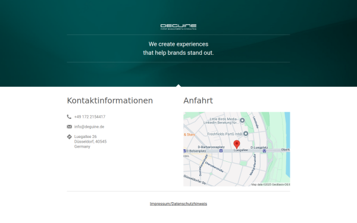Click the 'Düsseldorf, 40545' address line
Image resolution: width=357 pixels, height=223 pixels.
[x=90, y=142]
